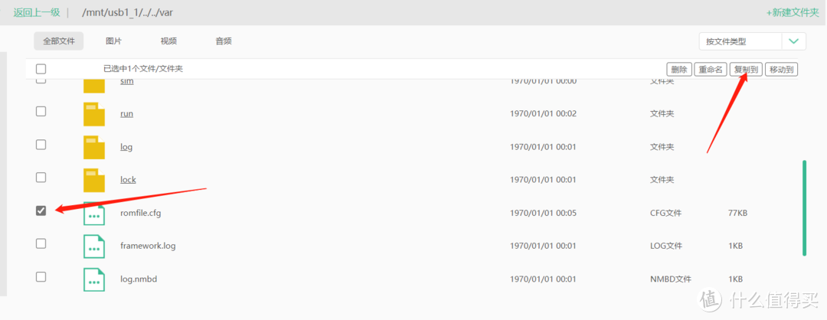This screenshot has width=827, height=320.
Task: Select the log.nmbd file icon
Action: [x=94, y=279]
